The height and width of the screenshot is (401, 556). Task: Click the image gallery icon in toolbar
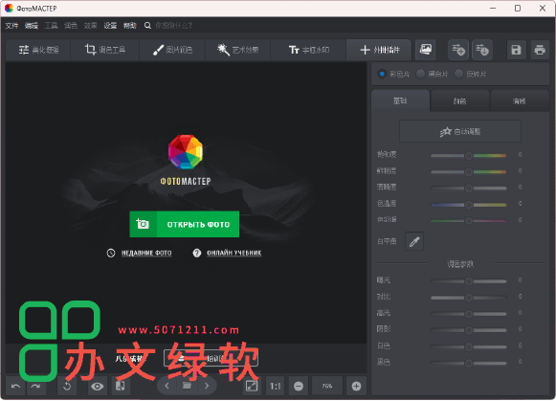pos(426,50)
